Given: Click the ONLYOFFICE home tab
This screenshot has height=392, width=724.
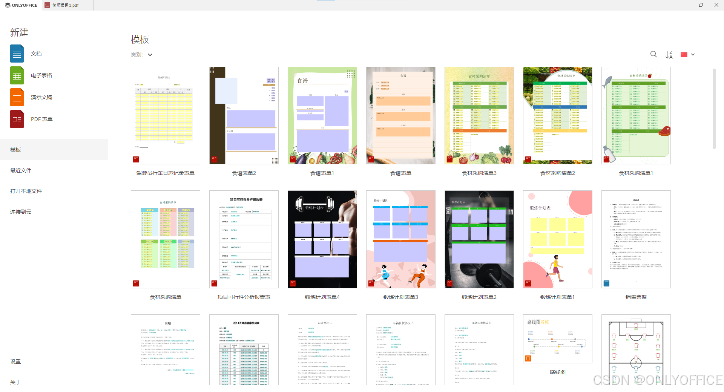Looking at the screenshot, I should point(21,5).
